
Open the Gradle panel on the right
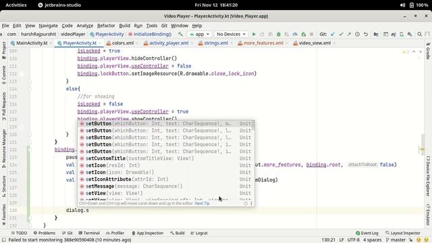(x=428, y=51)
